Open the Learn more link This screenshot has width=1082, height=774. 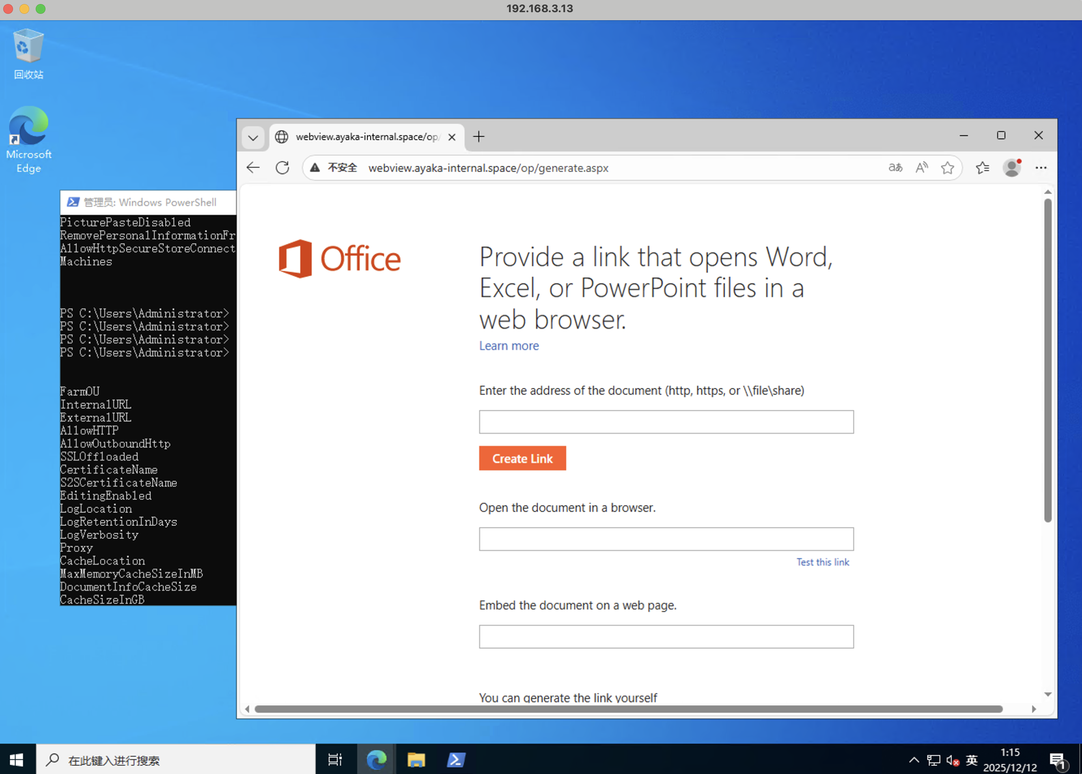509,346
